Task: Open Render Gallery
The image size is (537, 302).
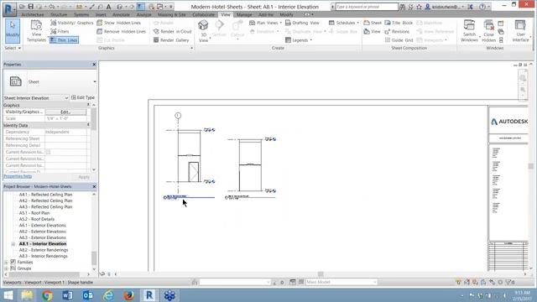Action: pos(171,40)
